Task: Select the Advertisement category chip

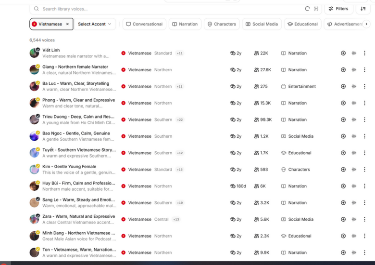Action: 345,24
